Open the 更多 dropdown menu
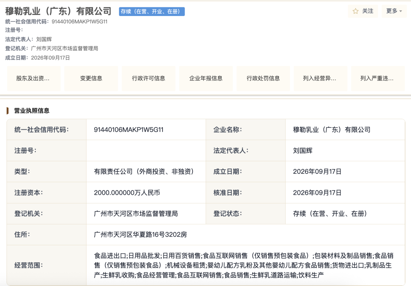 (x=394, y=11)
